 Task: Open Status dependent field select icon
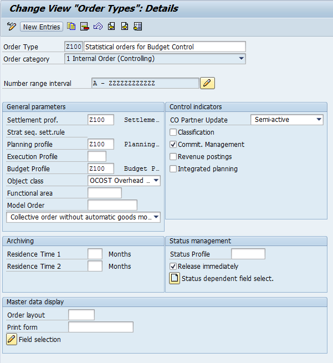point(175,278)
